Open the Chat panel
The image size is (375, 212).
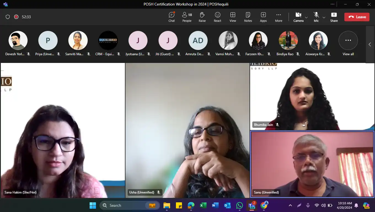(x=172, y=17)
